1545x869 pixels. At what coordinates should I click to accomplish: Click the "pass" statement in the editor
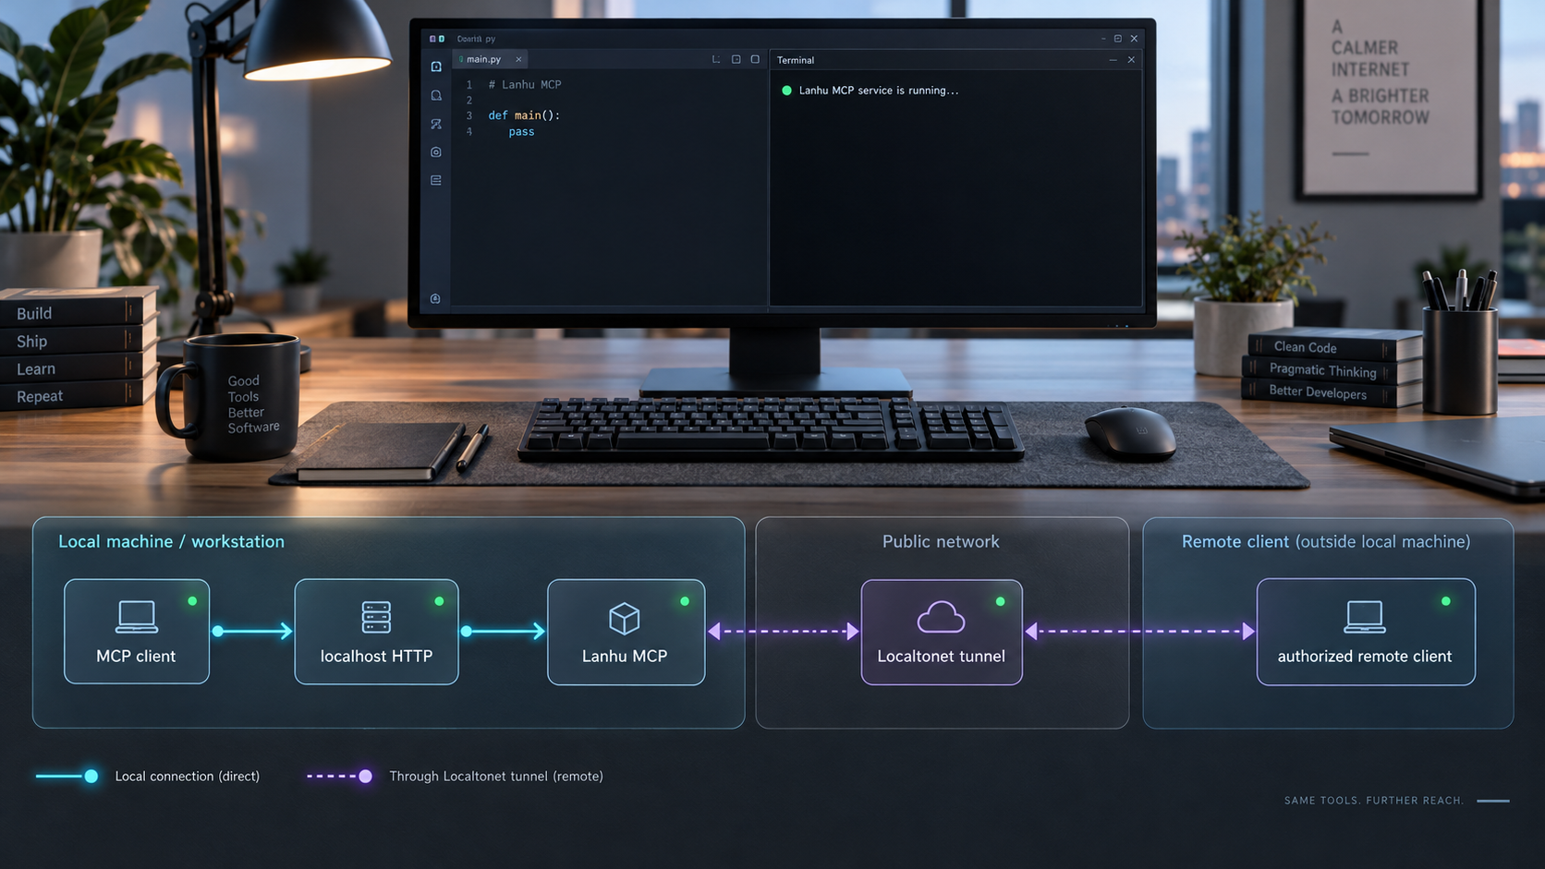pyautogui.click(x=521, y=132)
